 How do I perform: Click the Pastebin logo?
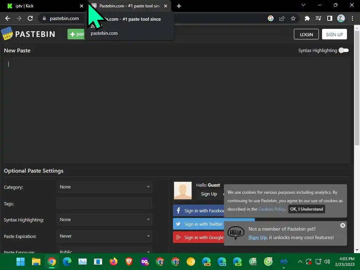tap(28, 34)
